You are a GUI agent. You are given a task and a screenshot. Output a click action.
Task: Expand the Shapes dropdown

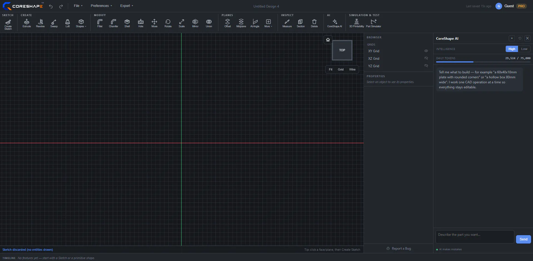81,23
